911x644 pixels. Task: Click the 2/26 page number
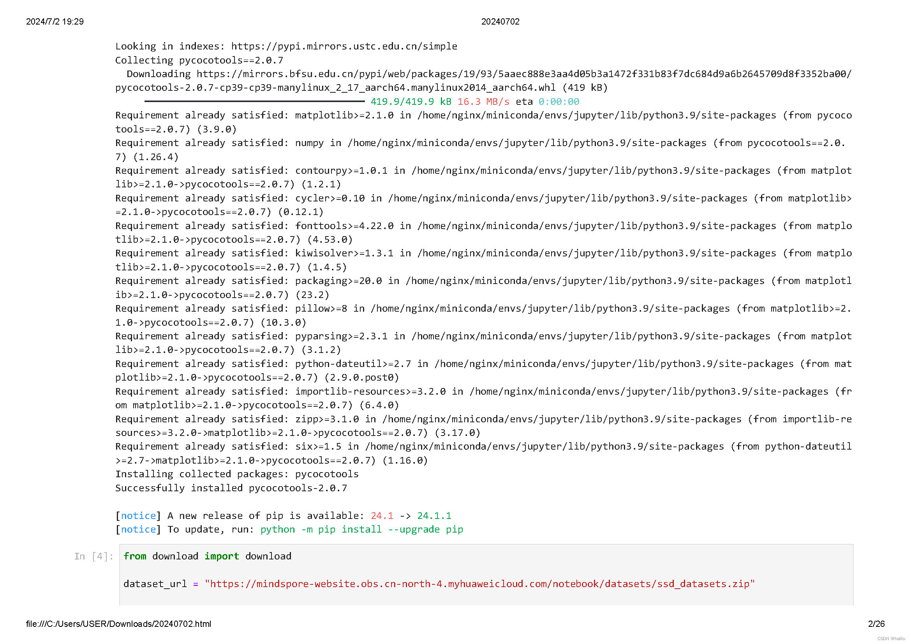pyautogui.click(x=876, y=624)
